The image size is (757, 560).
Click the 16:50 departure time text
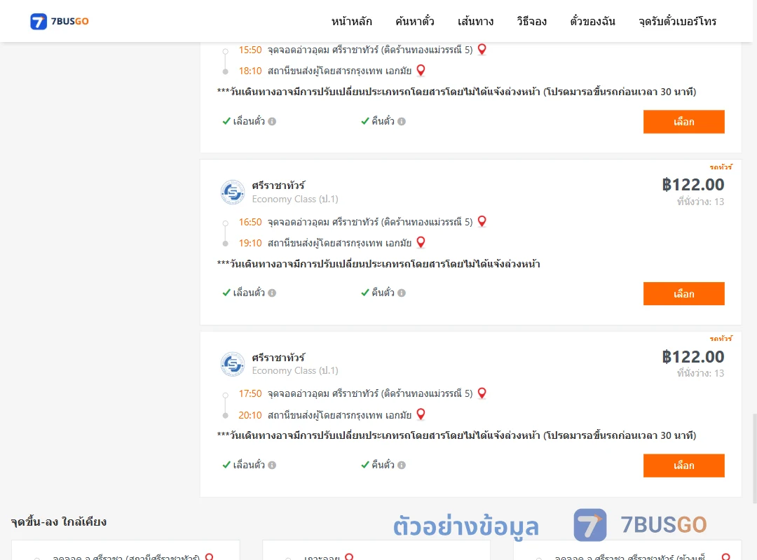click(x=250, y=222)
